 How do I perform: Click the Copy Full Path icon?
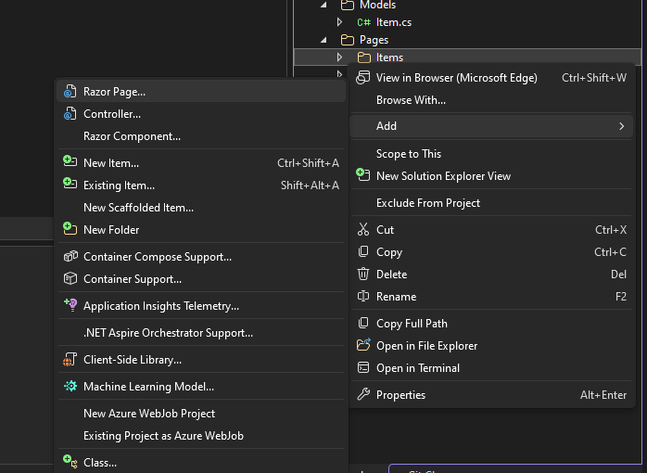363,323
